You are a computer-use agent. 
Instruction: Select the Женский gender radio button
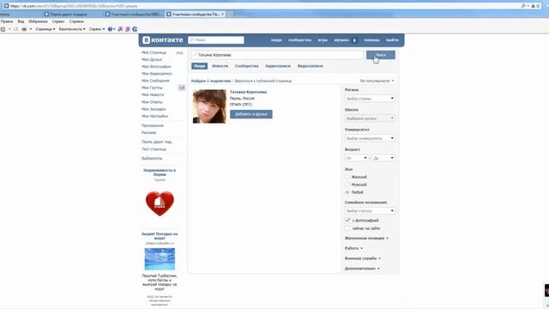tap(347, 177)
